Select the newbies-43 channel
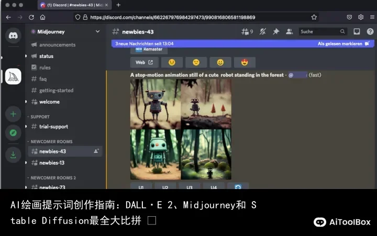 (65, 151)
